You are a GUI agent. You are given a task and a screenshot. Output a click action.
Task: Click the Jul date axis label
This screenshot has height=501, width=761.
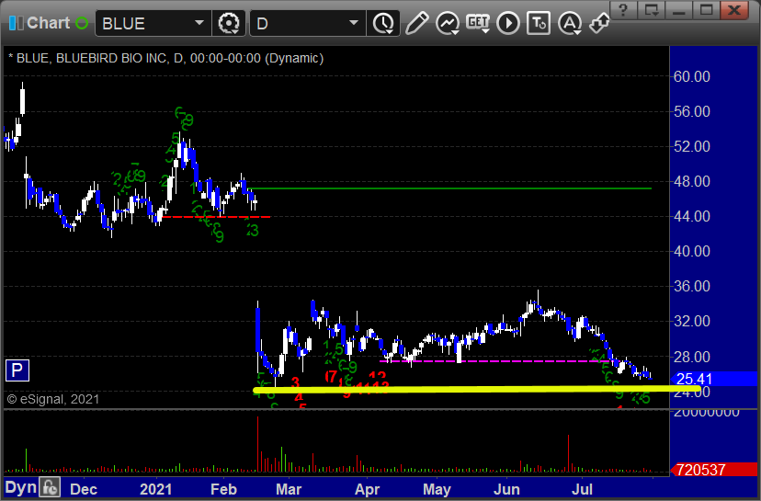[582, 489]
